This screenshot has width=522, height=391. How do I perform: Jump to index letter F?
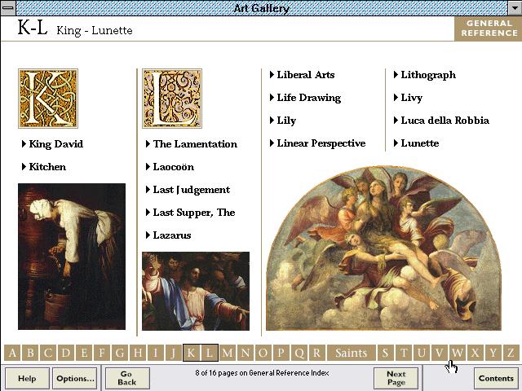(102, 353)
